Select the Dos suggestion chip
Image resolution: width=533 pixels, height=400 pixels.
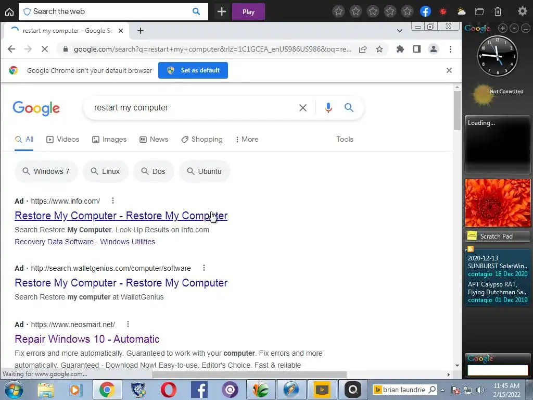pyautogui.click(x=154, y=171)
